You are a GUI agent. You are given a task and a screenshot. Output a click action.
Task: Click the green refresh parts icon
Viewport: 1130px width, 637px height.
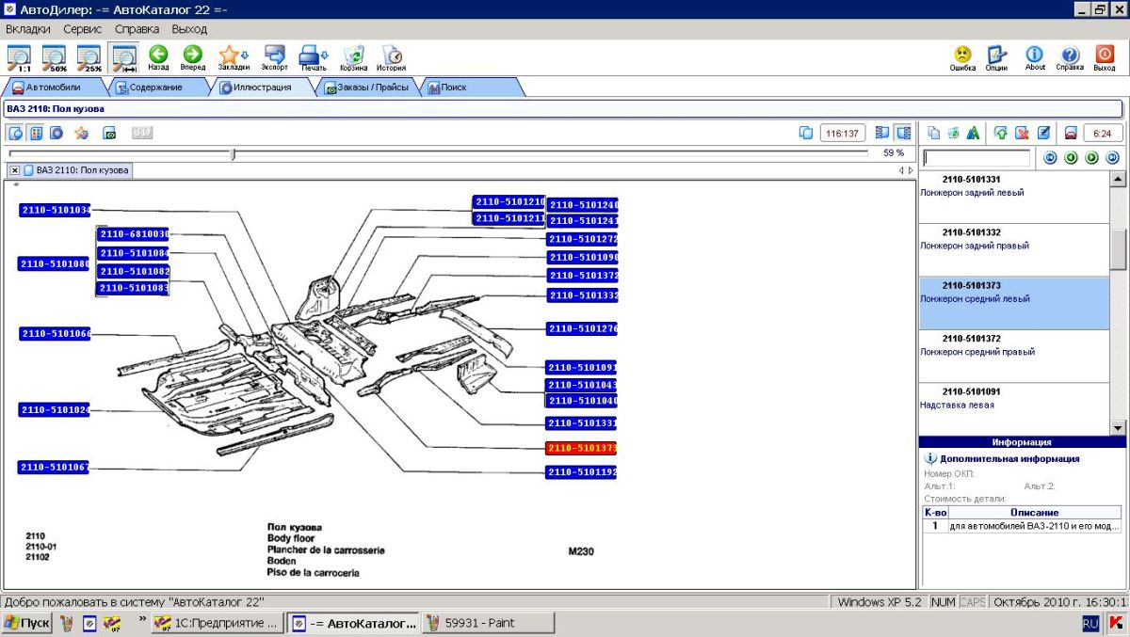click(x=953, y=133)
